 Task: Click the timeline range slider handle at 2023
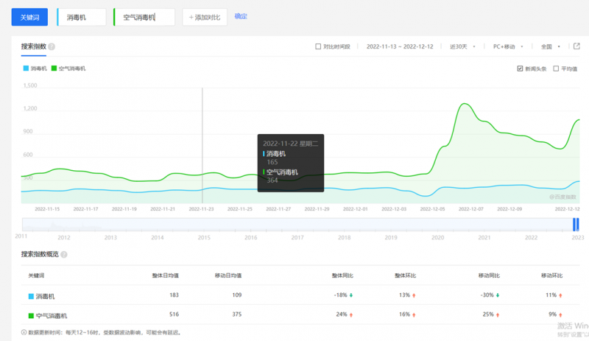click(576, 224)
